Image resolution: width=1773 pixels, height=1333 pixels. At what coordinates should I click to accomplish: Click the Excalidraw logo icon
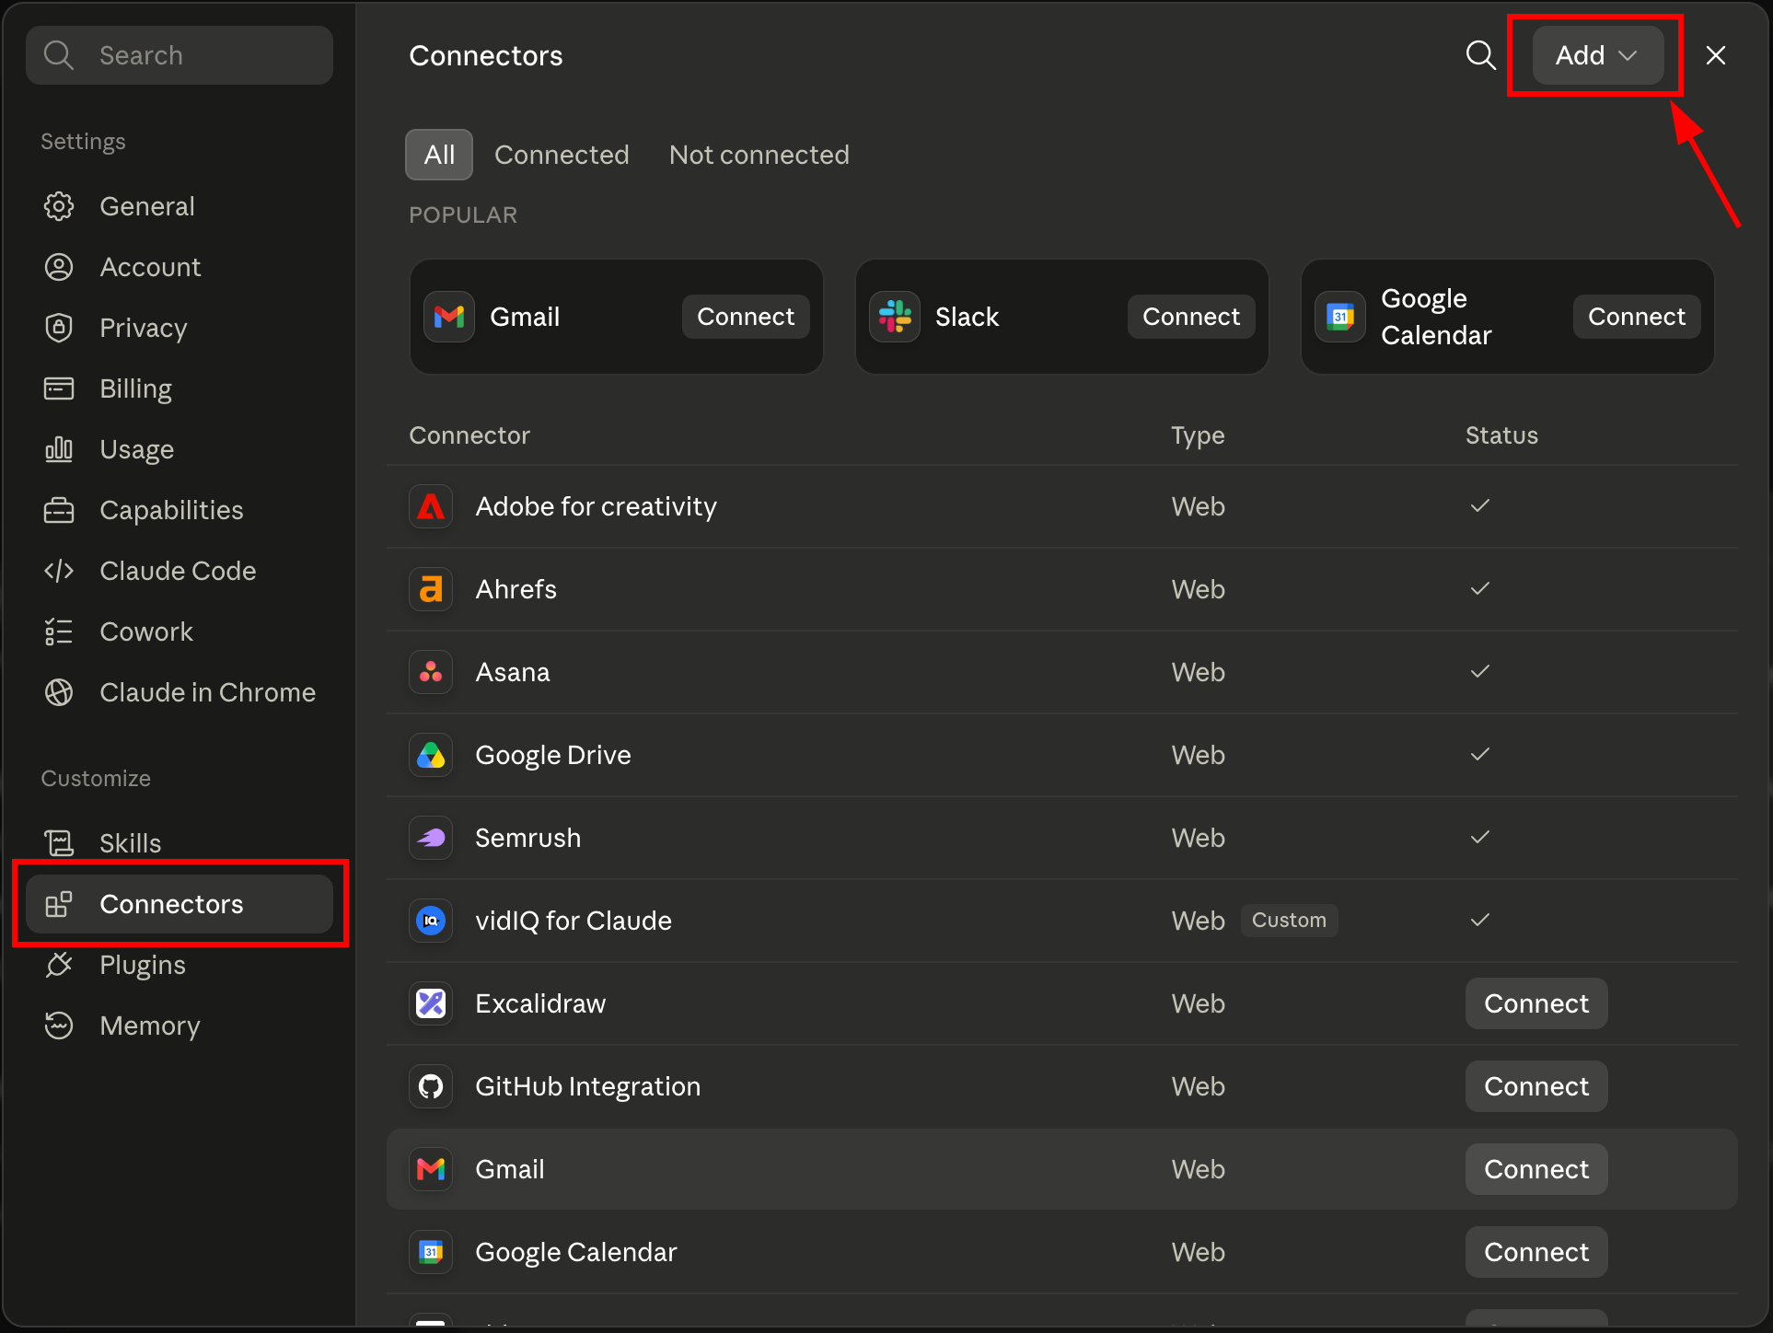[431, 1003]
